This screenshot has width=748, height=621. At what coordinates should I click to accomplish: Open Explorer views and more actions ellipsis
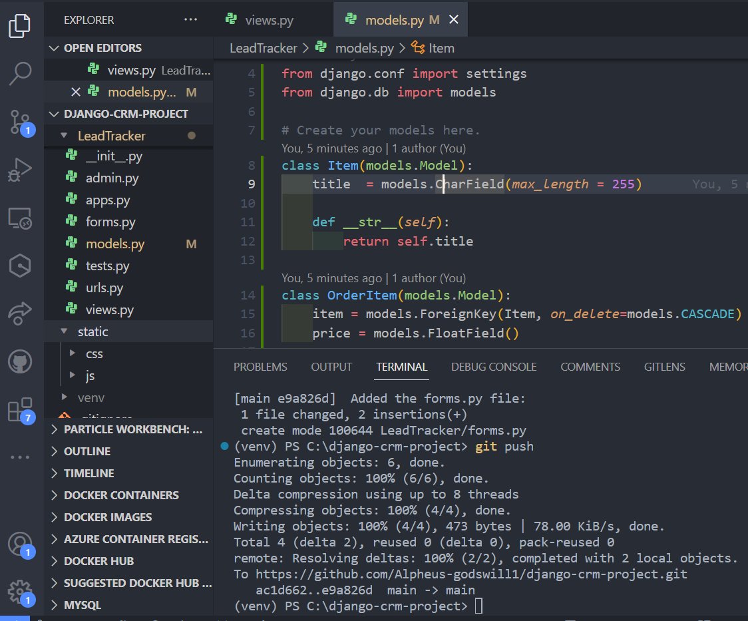tap(190, 19)
